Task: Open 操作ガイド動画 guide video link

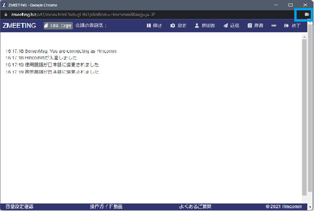Action: pos(106,206)
